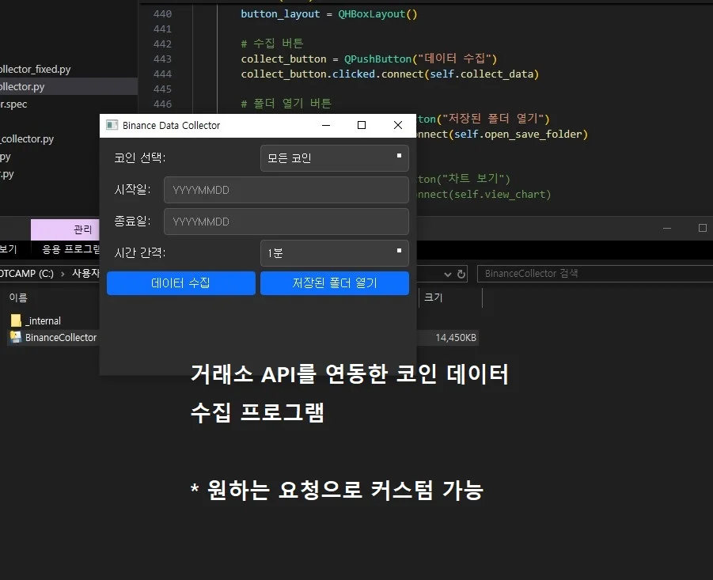Open the 시간 간격 dropdown showing 1분
This screenshot has height=580, width=713.
pyautogui.click(x=334, y=252)
